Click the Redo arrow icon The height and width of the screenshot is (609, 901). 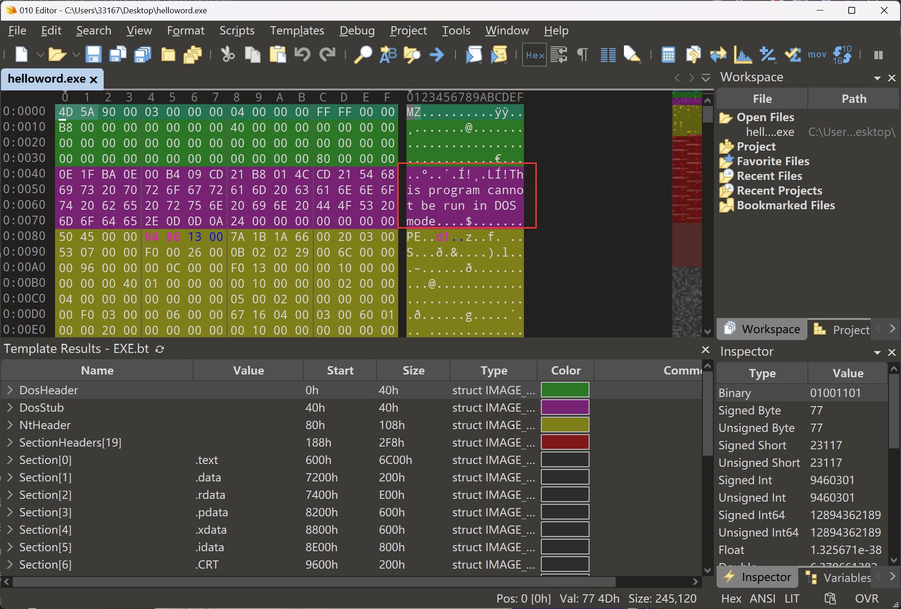click(327, 55)
